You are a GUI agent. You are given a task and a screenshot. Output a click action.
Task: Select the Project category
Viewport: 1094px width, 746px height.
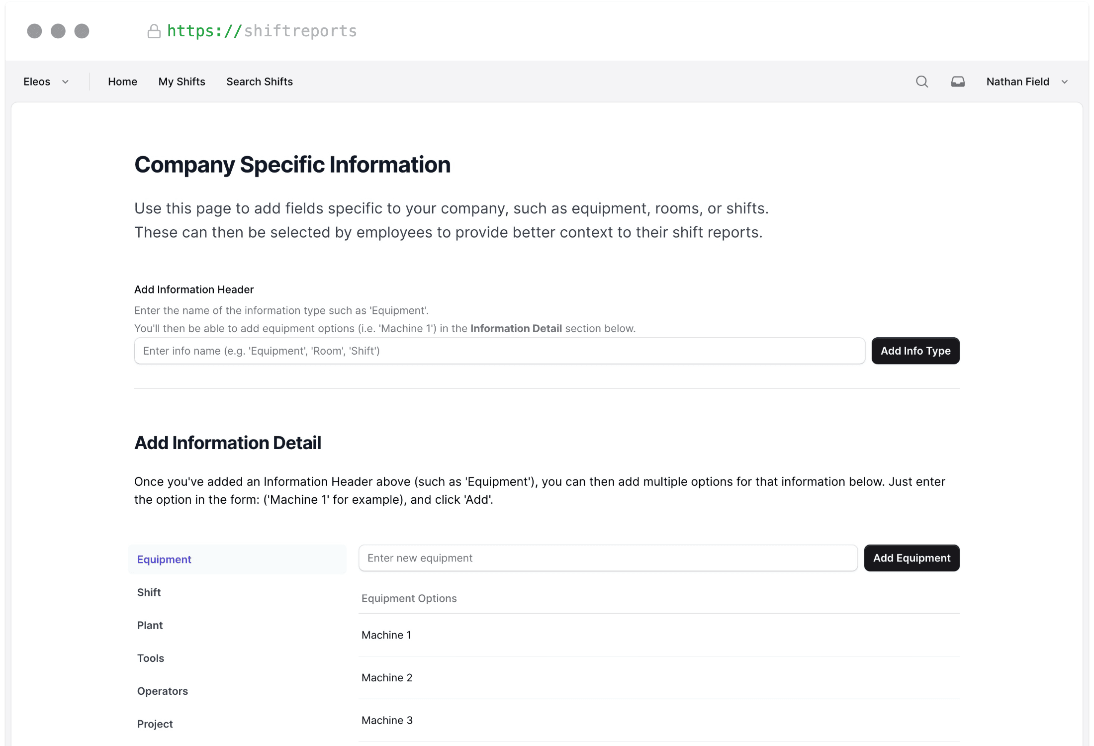click(155, 724)
